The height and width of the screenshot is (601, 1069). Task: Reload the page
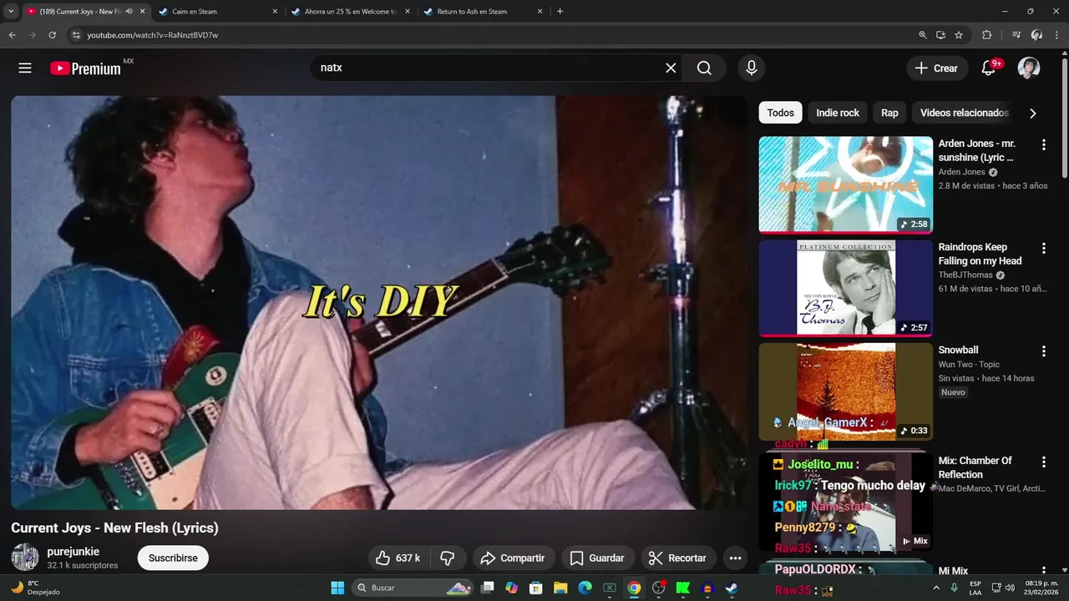(52, 35)
